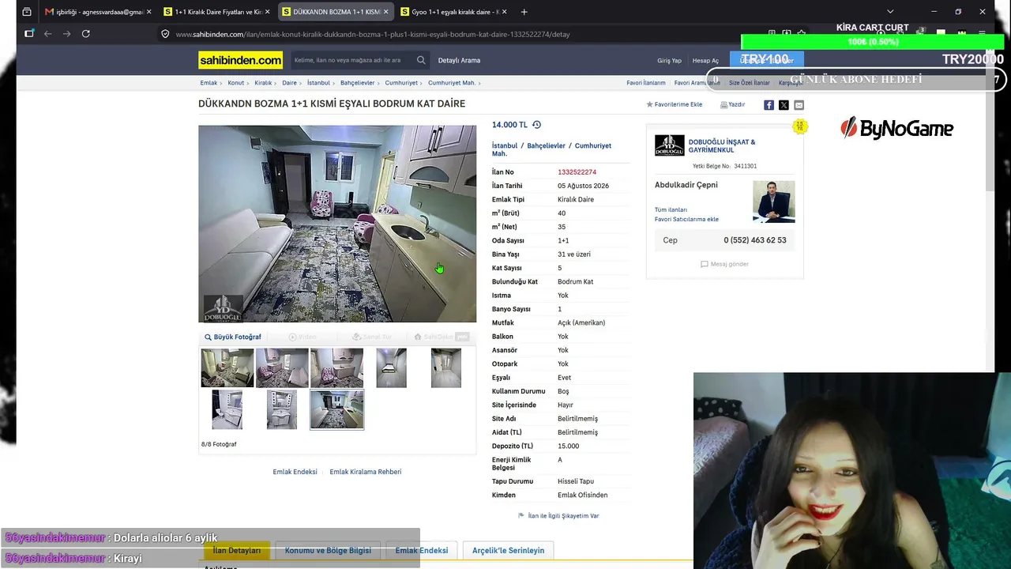Open the large main listing photo

click(x=337, y=224)
